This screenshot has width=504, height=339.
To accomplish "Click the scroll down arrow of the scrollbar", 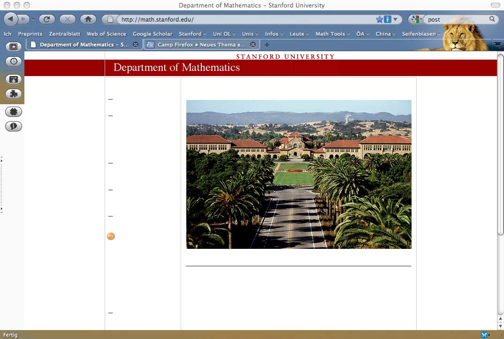I will coord(500,326).
